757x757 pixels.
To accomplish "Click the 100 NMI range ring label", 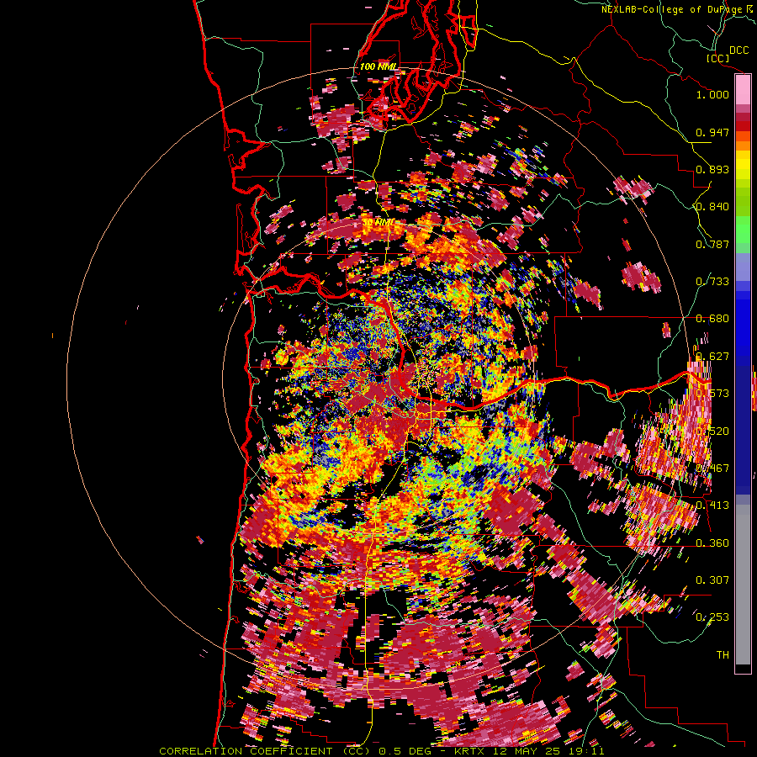I will tap(378, 66).
